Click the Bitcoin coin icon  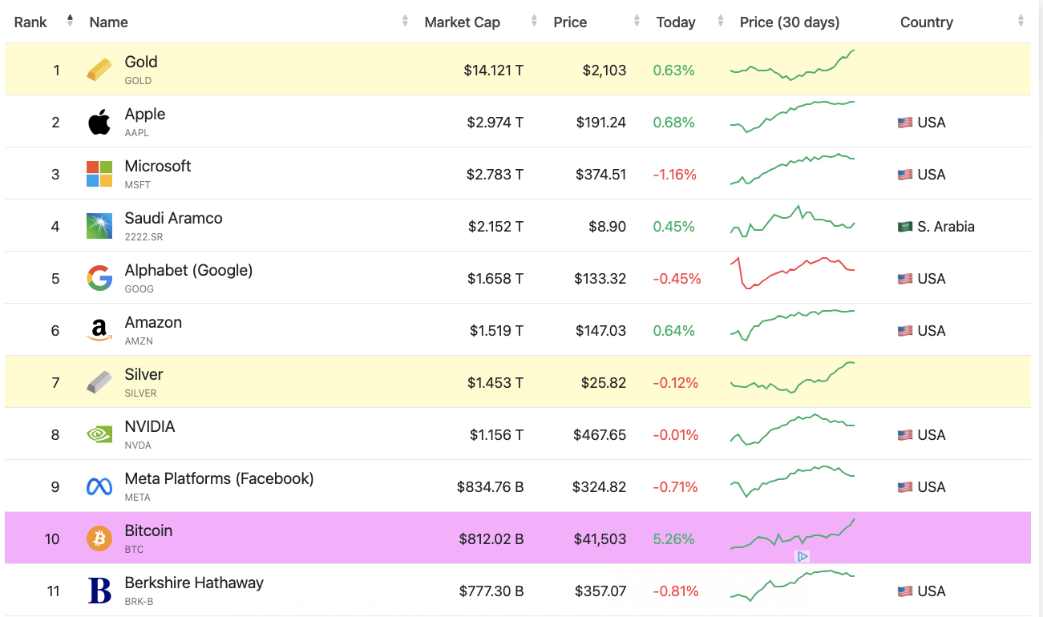click(x=98, y=538)
